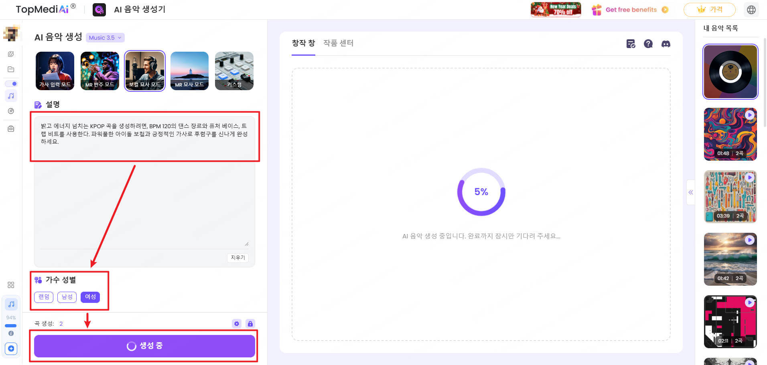
Task: Open the compass explore icon in sidebar
Action: point(11,54)
